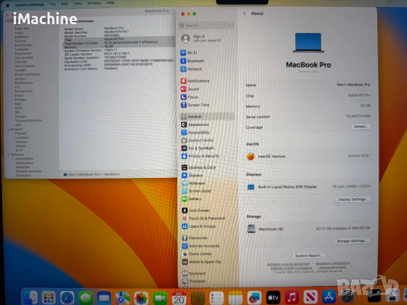Select General in the settings sidebar
Viewport: 407px width, 305px height.
(x=207, y=116)
